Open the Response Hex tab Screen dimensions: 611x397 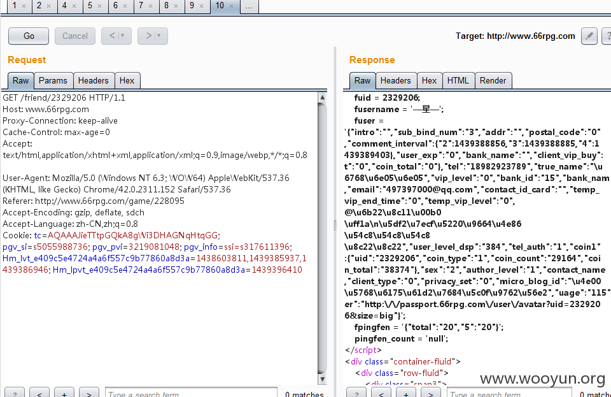pyautogui.click(x=430, y=81)
